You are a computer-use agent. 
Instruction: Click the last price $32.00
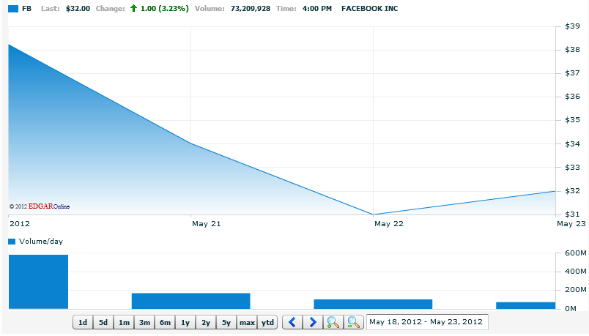pos(78,9)
